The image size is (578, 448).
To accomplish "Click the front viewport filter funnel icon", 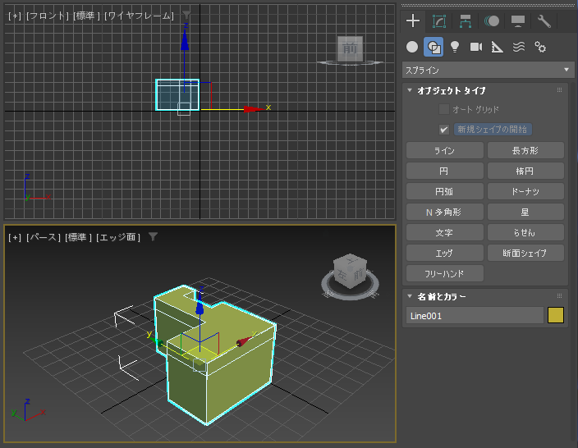I will 186,15.
